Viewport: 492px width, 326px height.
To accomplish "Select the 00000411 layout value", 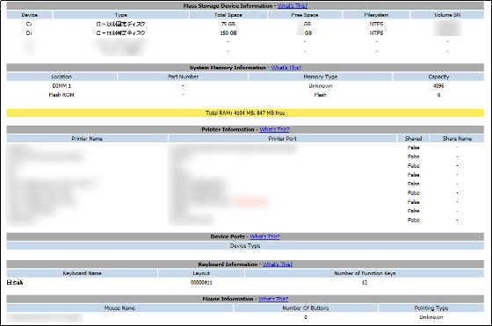I will pos(201,282).
